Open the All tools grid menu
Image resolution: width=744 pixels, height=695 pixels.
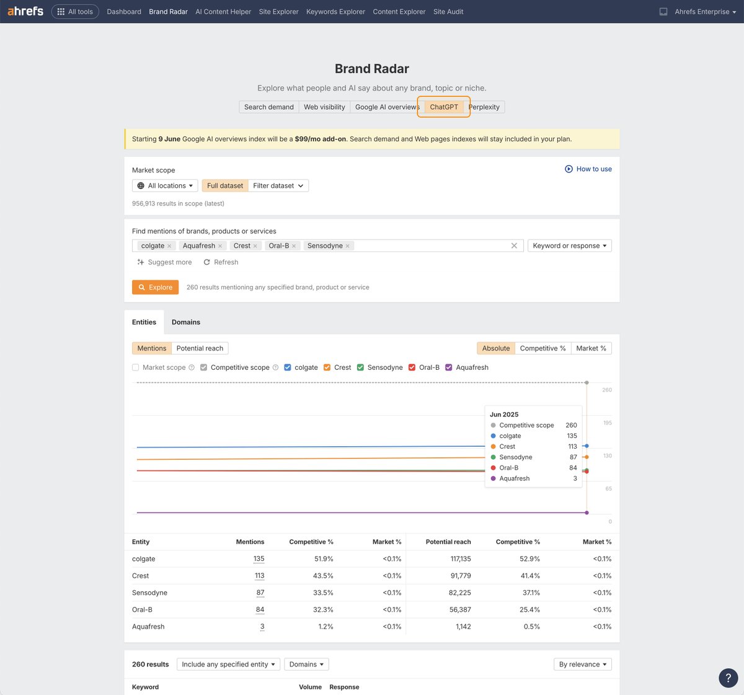[75, 12]
